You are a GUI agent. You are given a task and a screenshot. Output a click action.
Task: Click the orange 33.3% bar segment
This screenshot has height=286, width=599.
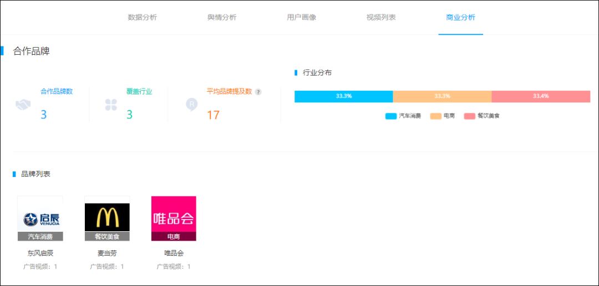(x=443, y=96)
